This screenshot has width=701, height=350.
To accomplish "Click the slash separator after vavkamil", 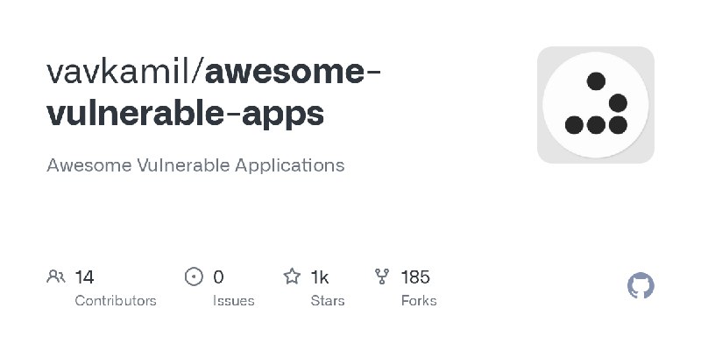I will pyautogui.click(x=196, y=72).
